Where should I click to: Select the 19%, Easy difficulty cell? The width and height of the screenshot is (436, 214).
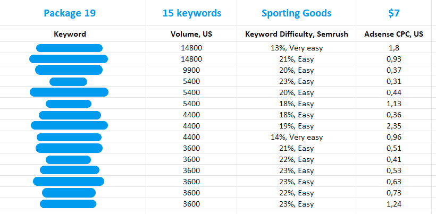pyautogui.click(x=297, y=126)
